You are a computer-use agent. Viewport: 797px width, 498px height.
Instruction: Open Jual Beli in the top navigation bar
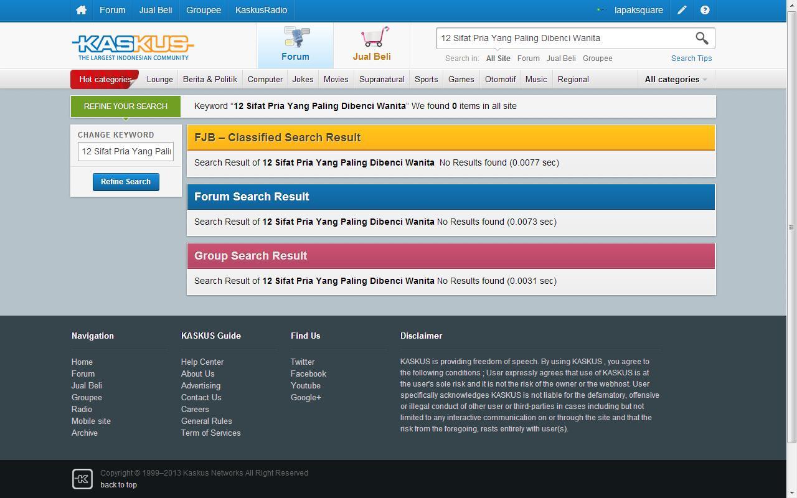tap(156, 10)
